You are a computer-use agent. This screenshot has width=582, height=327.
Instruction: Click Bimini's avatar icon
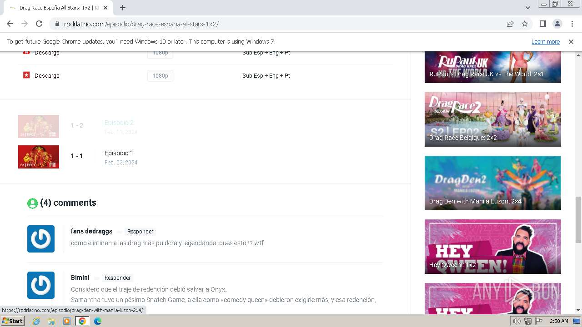click(x=41, y=285)
